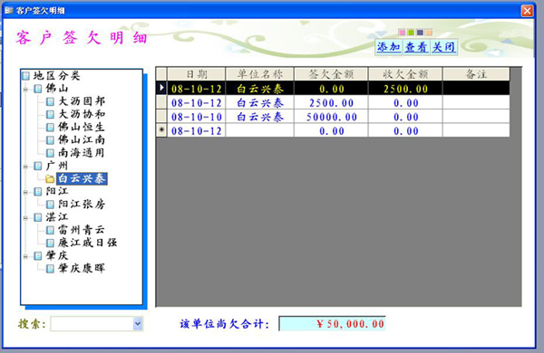The height and width of the screenshot is (353, 544).
Task: Click the 单位名称 cell in the new row
Action: coord(260,130)
